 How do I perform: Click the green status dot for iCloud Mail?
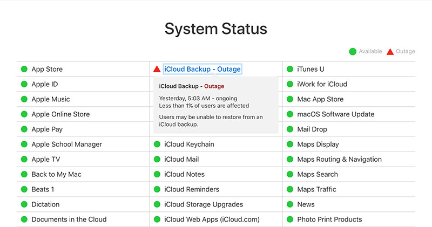(x=157, y=159)
